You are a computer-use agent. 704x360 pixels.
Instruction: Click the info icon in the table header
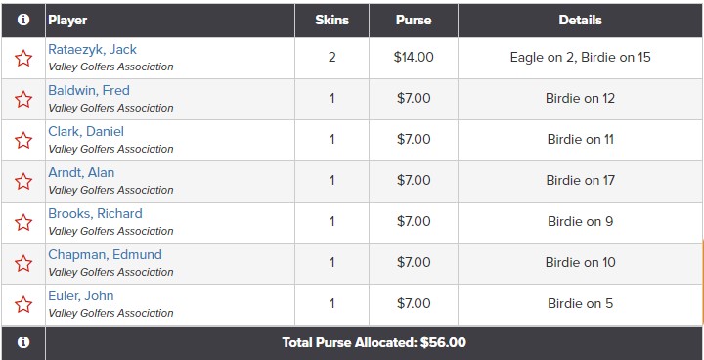23,20
